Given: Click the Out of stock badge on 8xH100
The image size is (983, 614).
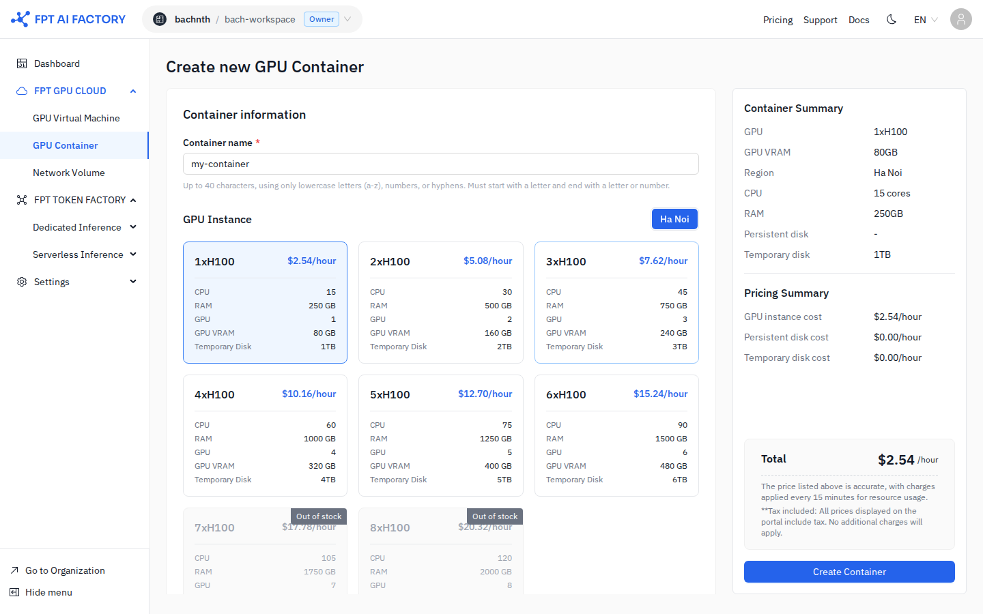Looking at the screenshot, I should point(495,516).
